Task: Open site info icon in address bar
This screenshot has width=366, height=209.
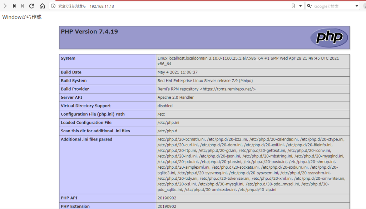Action: pos(53,6)
